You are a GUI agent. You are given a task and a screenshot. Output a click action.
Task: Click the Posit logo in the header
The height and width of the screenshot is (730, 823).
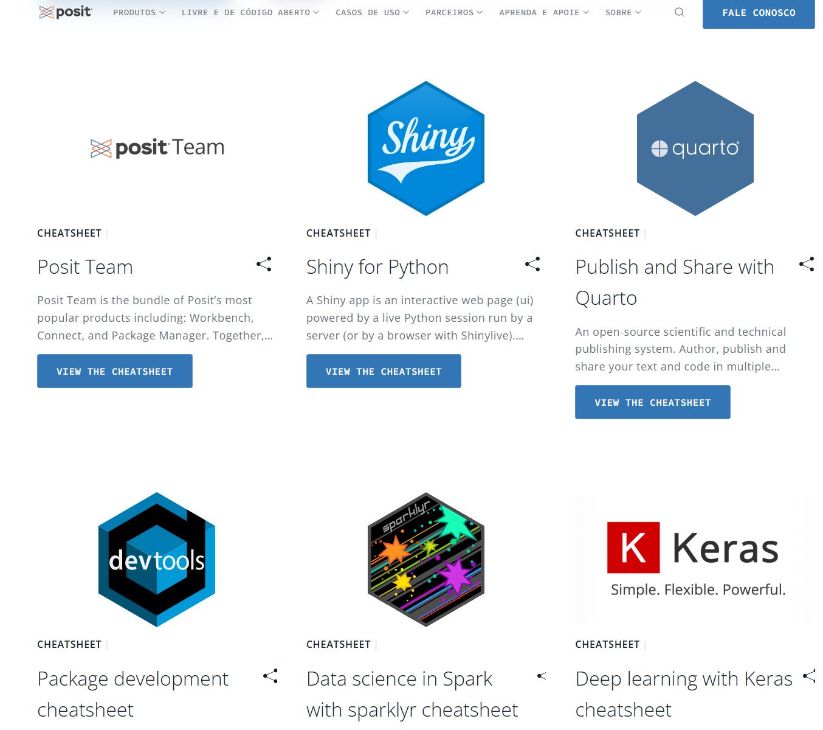(x=66, y=12)
